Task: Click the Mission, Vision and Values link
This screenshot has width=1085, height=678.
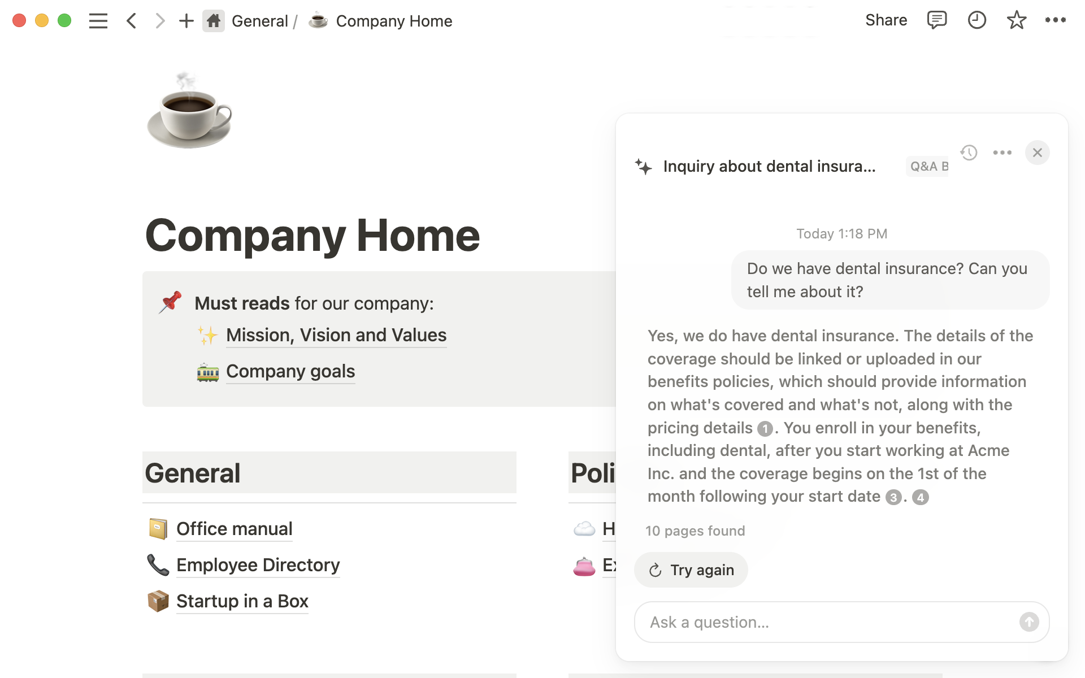Action: [335, 335]
